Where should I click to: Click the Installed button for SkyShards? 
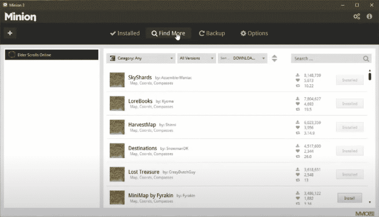pos(349,80)
